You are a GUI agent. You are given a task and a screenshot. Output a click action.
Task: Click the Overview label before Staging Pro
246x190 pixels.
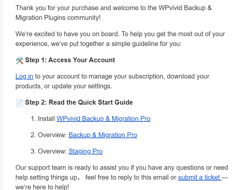(x=52, y=152)
